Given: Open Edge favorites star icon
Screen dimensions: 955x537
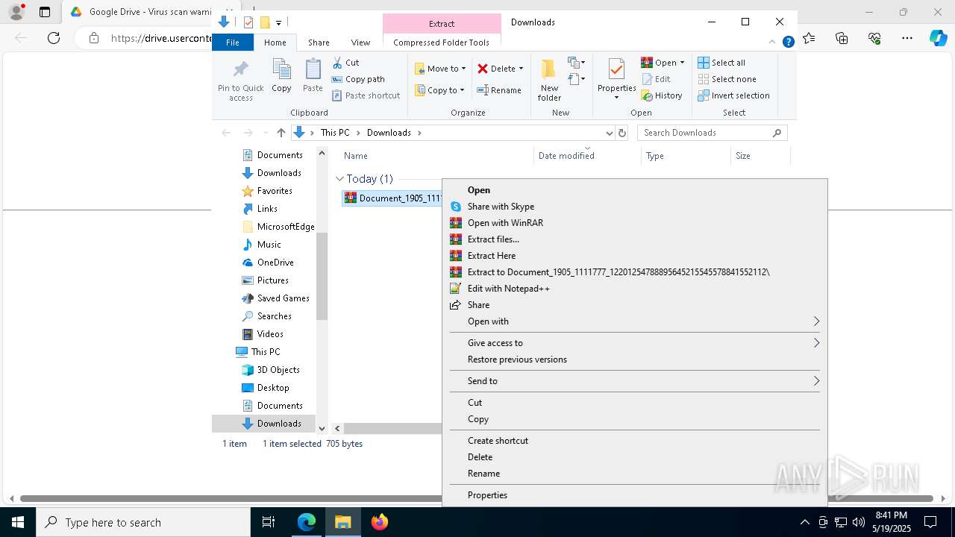Looking at the screenshot, I should (x=810, y=38).
